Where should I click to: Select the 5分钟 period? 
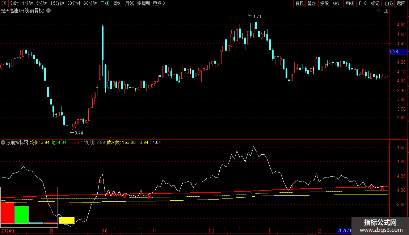tap(42, 3)
